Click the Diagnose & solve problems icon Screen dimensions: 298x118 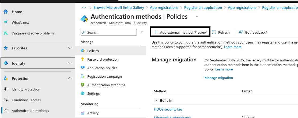tap(6, 33)
